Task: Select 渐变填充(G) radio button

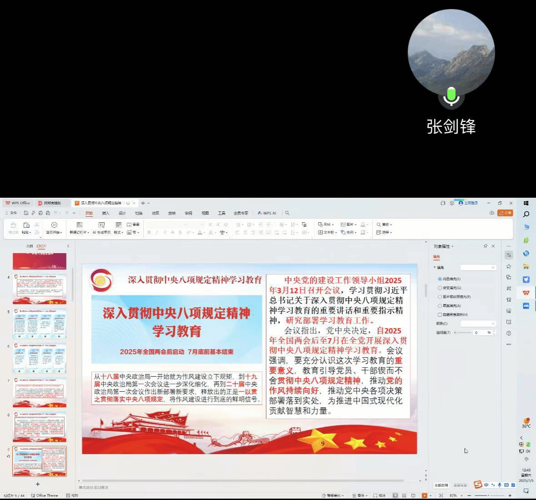Action: point(440,288)
